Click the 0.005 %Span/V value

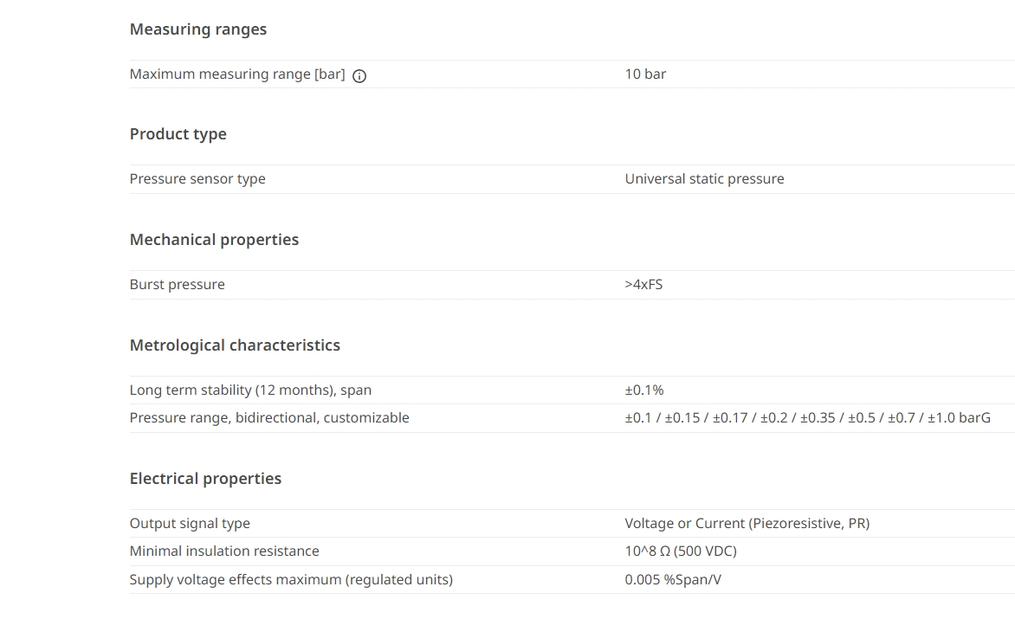(673, 579)
